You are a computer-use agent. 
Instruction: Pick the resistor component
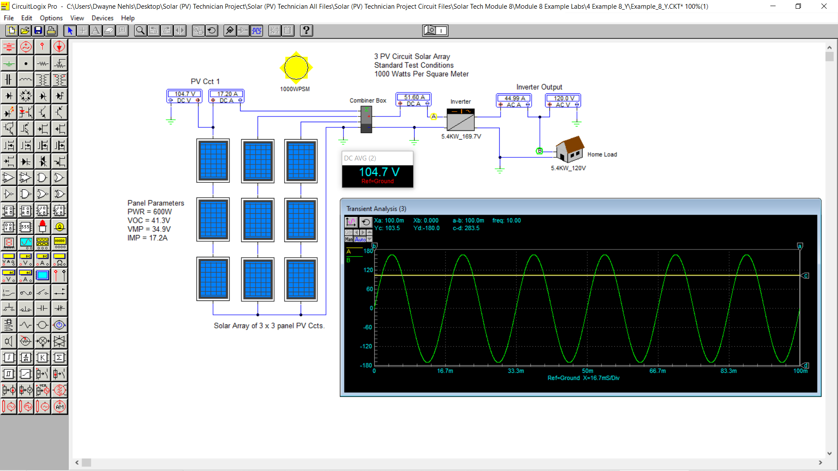(x=42, y=63)
